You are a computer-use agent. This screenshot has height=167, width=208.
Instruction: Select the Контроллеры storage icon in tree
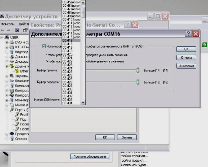[x=12, y=90]
